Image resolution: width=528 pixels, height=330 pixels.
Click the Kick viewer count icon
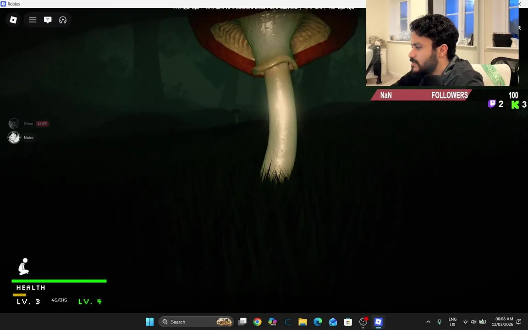coord(515,104)
